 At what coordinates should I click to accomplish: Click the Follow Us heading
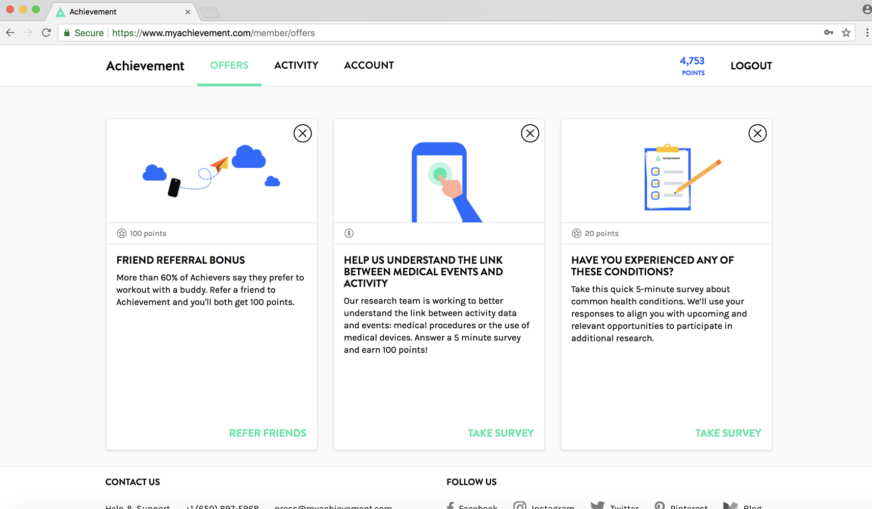(471, 482)
